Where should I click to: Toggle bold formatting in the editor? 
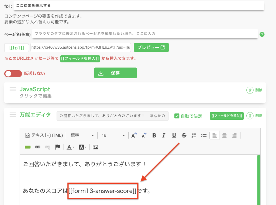[154, 135]
